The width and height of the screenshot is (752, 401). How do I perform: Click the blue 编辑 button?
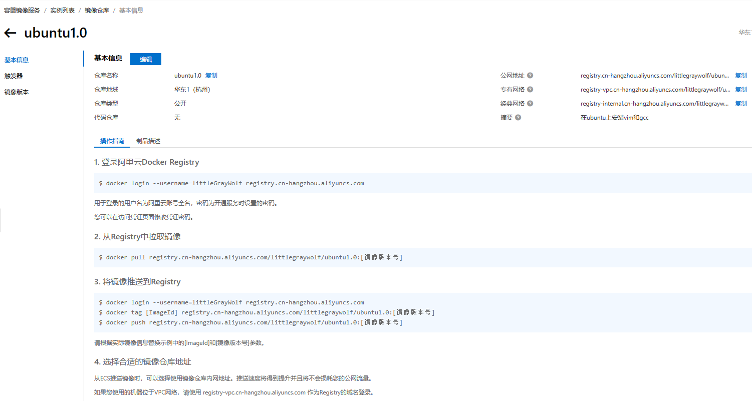click(146, 59)
